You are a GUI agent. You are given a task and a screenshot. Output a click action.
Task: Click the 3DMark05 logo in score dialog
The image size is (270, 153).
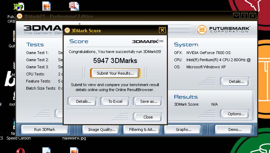[147, 41]
